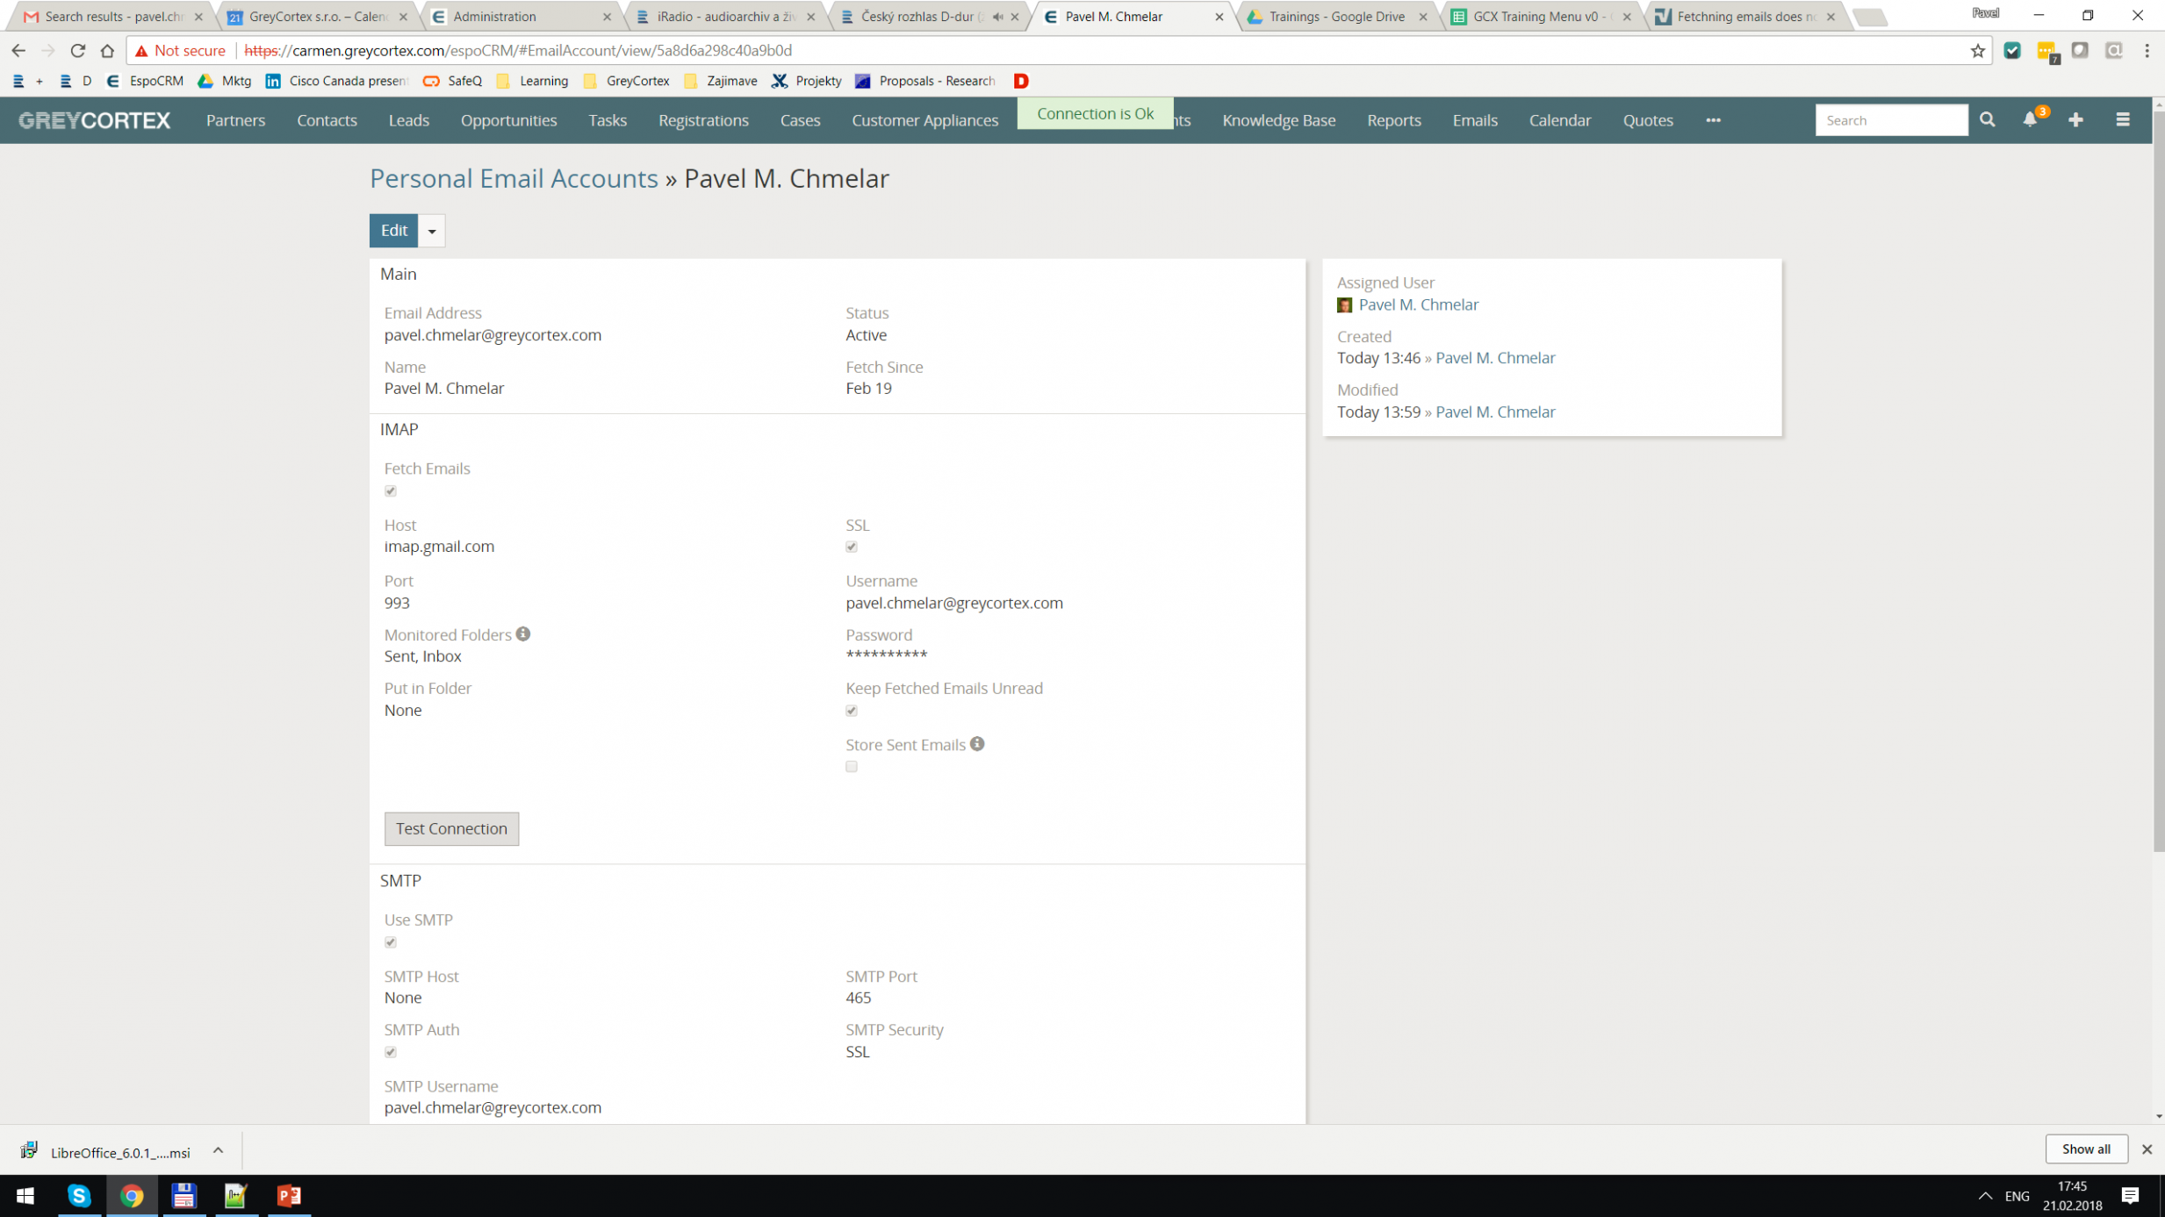2165x1217 pixels.
Task: Click Store Sent Emails info icon
Action: [977, 744]
